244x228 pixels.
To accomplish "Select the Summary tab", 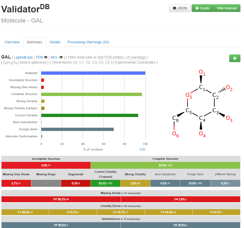I will click(x=34, y=42).
